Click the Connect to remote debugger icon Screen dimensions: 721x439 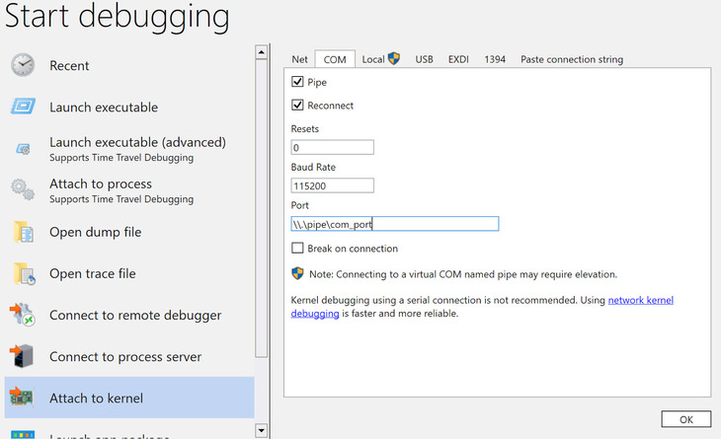[x=23, y=316]
